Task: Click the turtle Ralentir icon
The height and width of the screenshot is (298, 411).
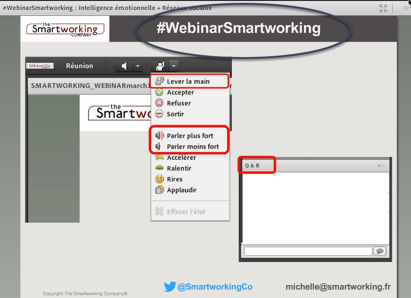Action: pos(159,167)
